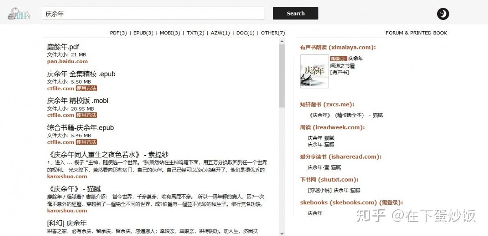Open the [科幻] 庆余年 result
Viewport: 488px width, 236px height.
tap(67, 223)
